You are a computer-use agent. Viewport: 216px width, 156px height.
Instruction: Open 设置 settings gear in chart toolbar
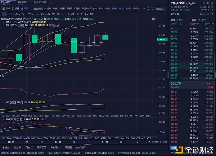pyautogui.click(x=15, y=9)
